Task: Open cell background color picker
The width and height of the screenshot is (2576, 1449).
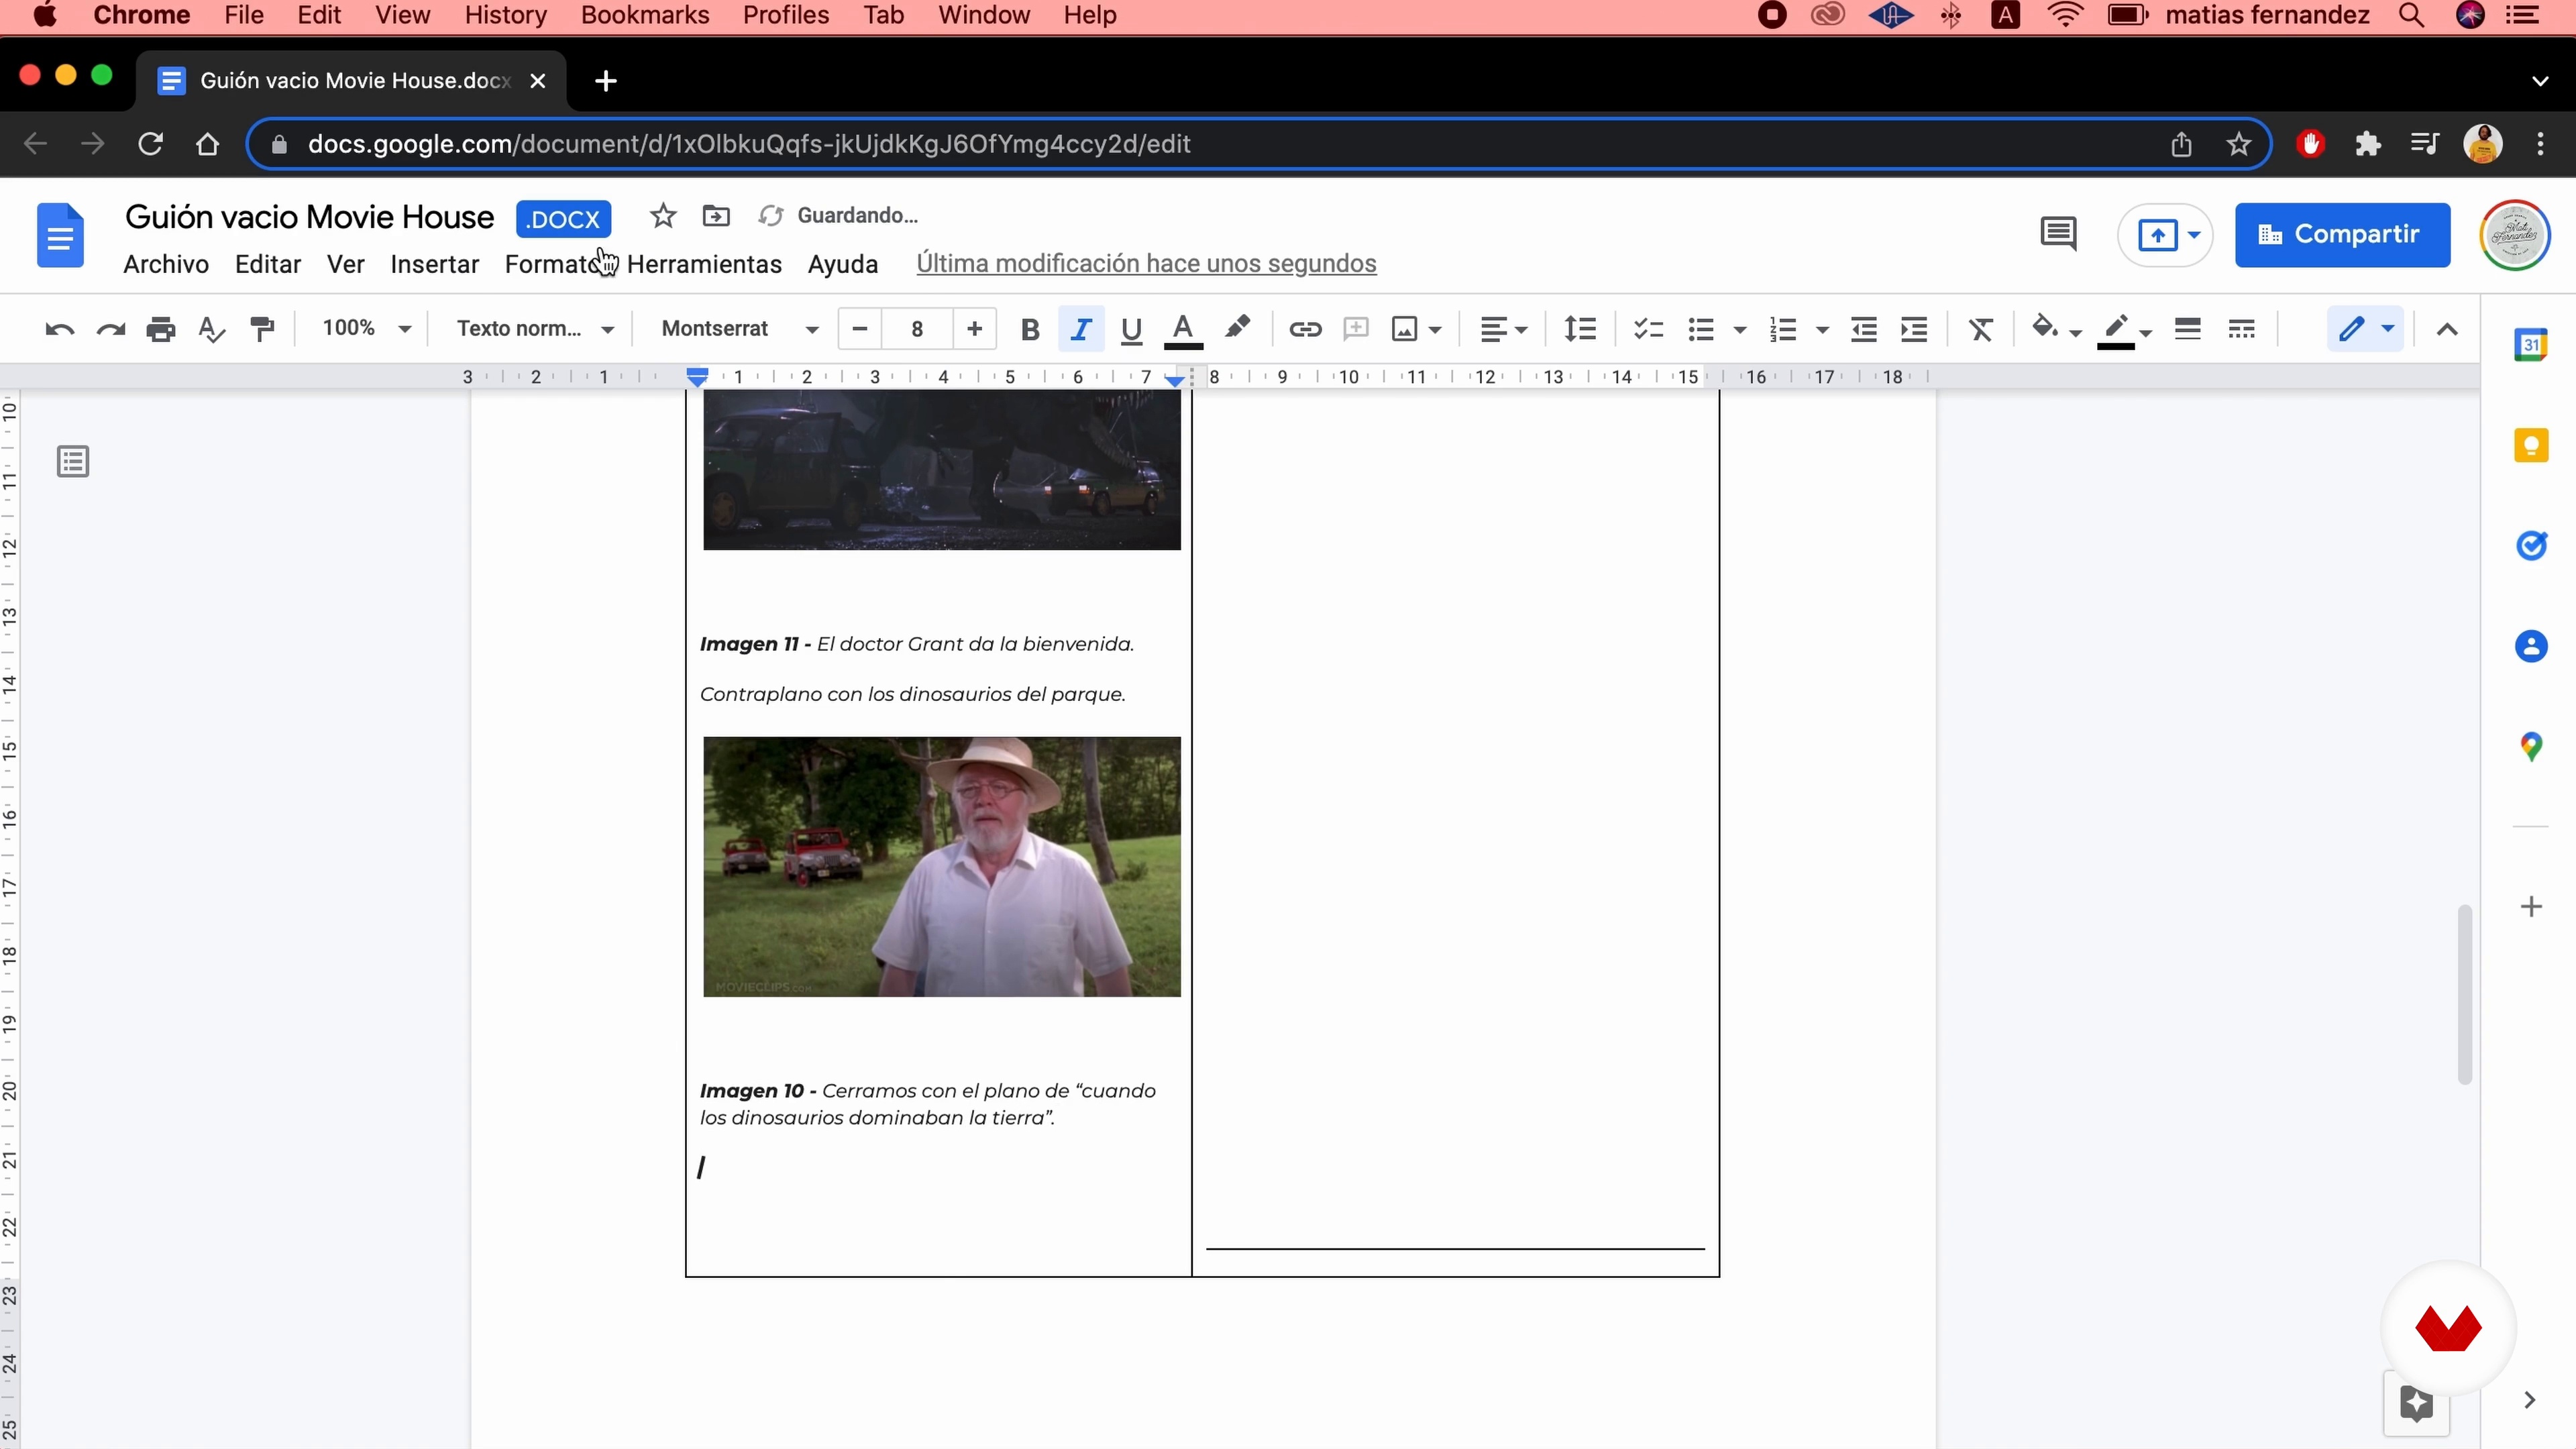Action: pos(2055,329)
